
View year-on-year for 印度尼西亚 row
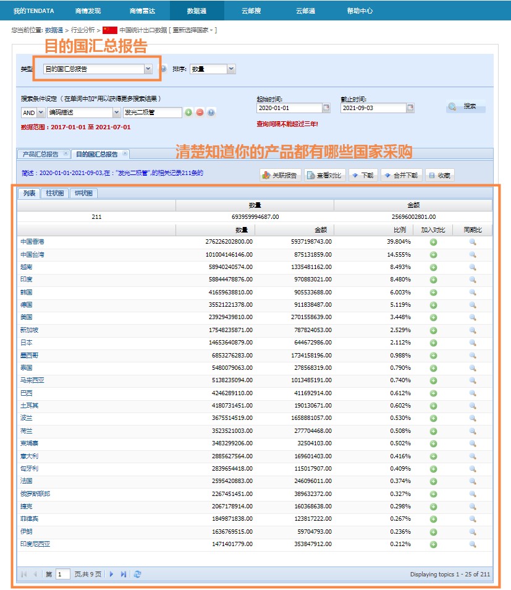[473, 544]
